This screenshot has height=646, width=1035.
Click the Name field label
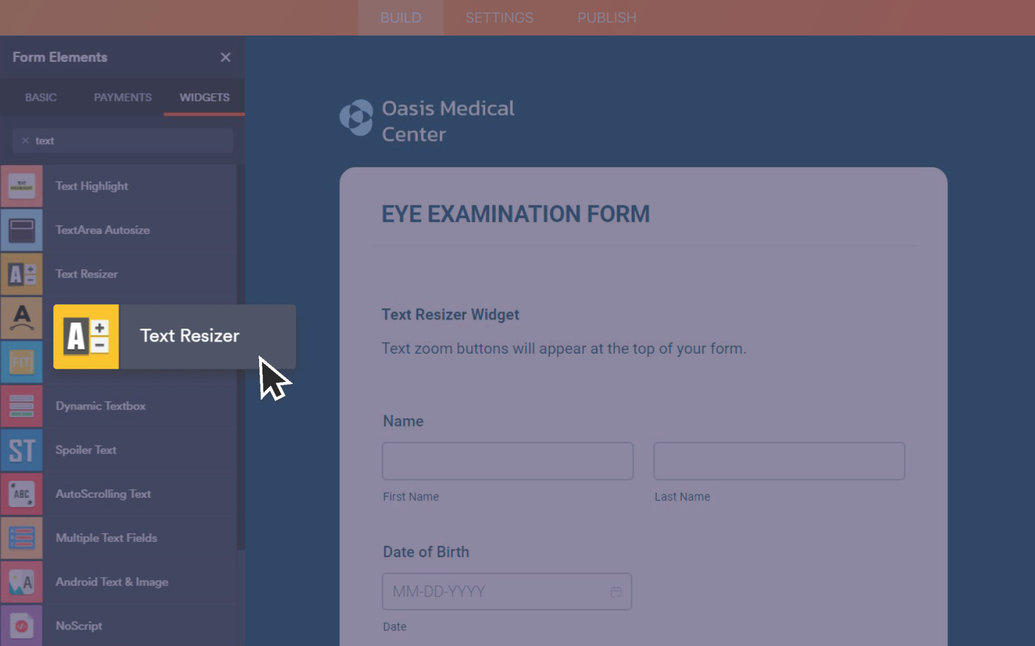(x=403, y=421)
